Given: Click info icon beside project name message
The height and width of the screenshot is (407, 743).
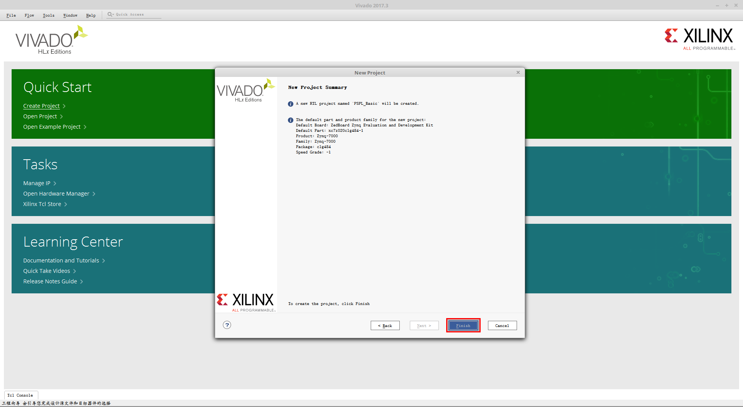Looking at the screenshot, I should coord(291,104).
